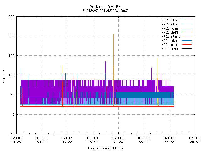Click the black NPD1 defl legend line
Viewport: 201px width, 151px height.
(187, 49)
